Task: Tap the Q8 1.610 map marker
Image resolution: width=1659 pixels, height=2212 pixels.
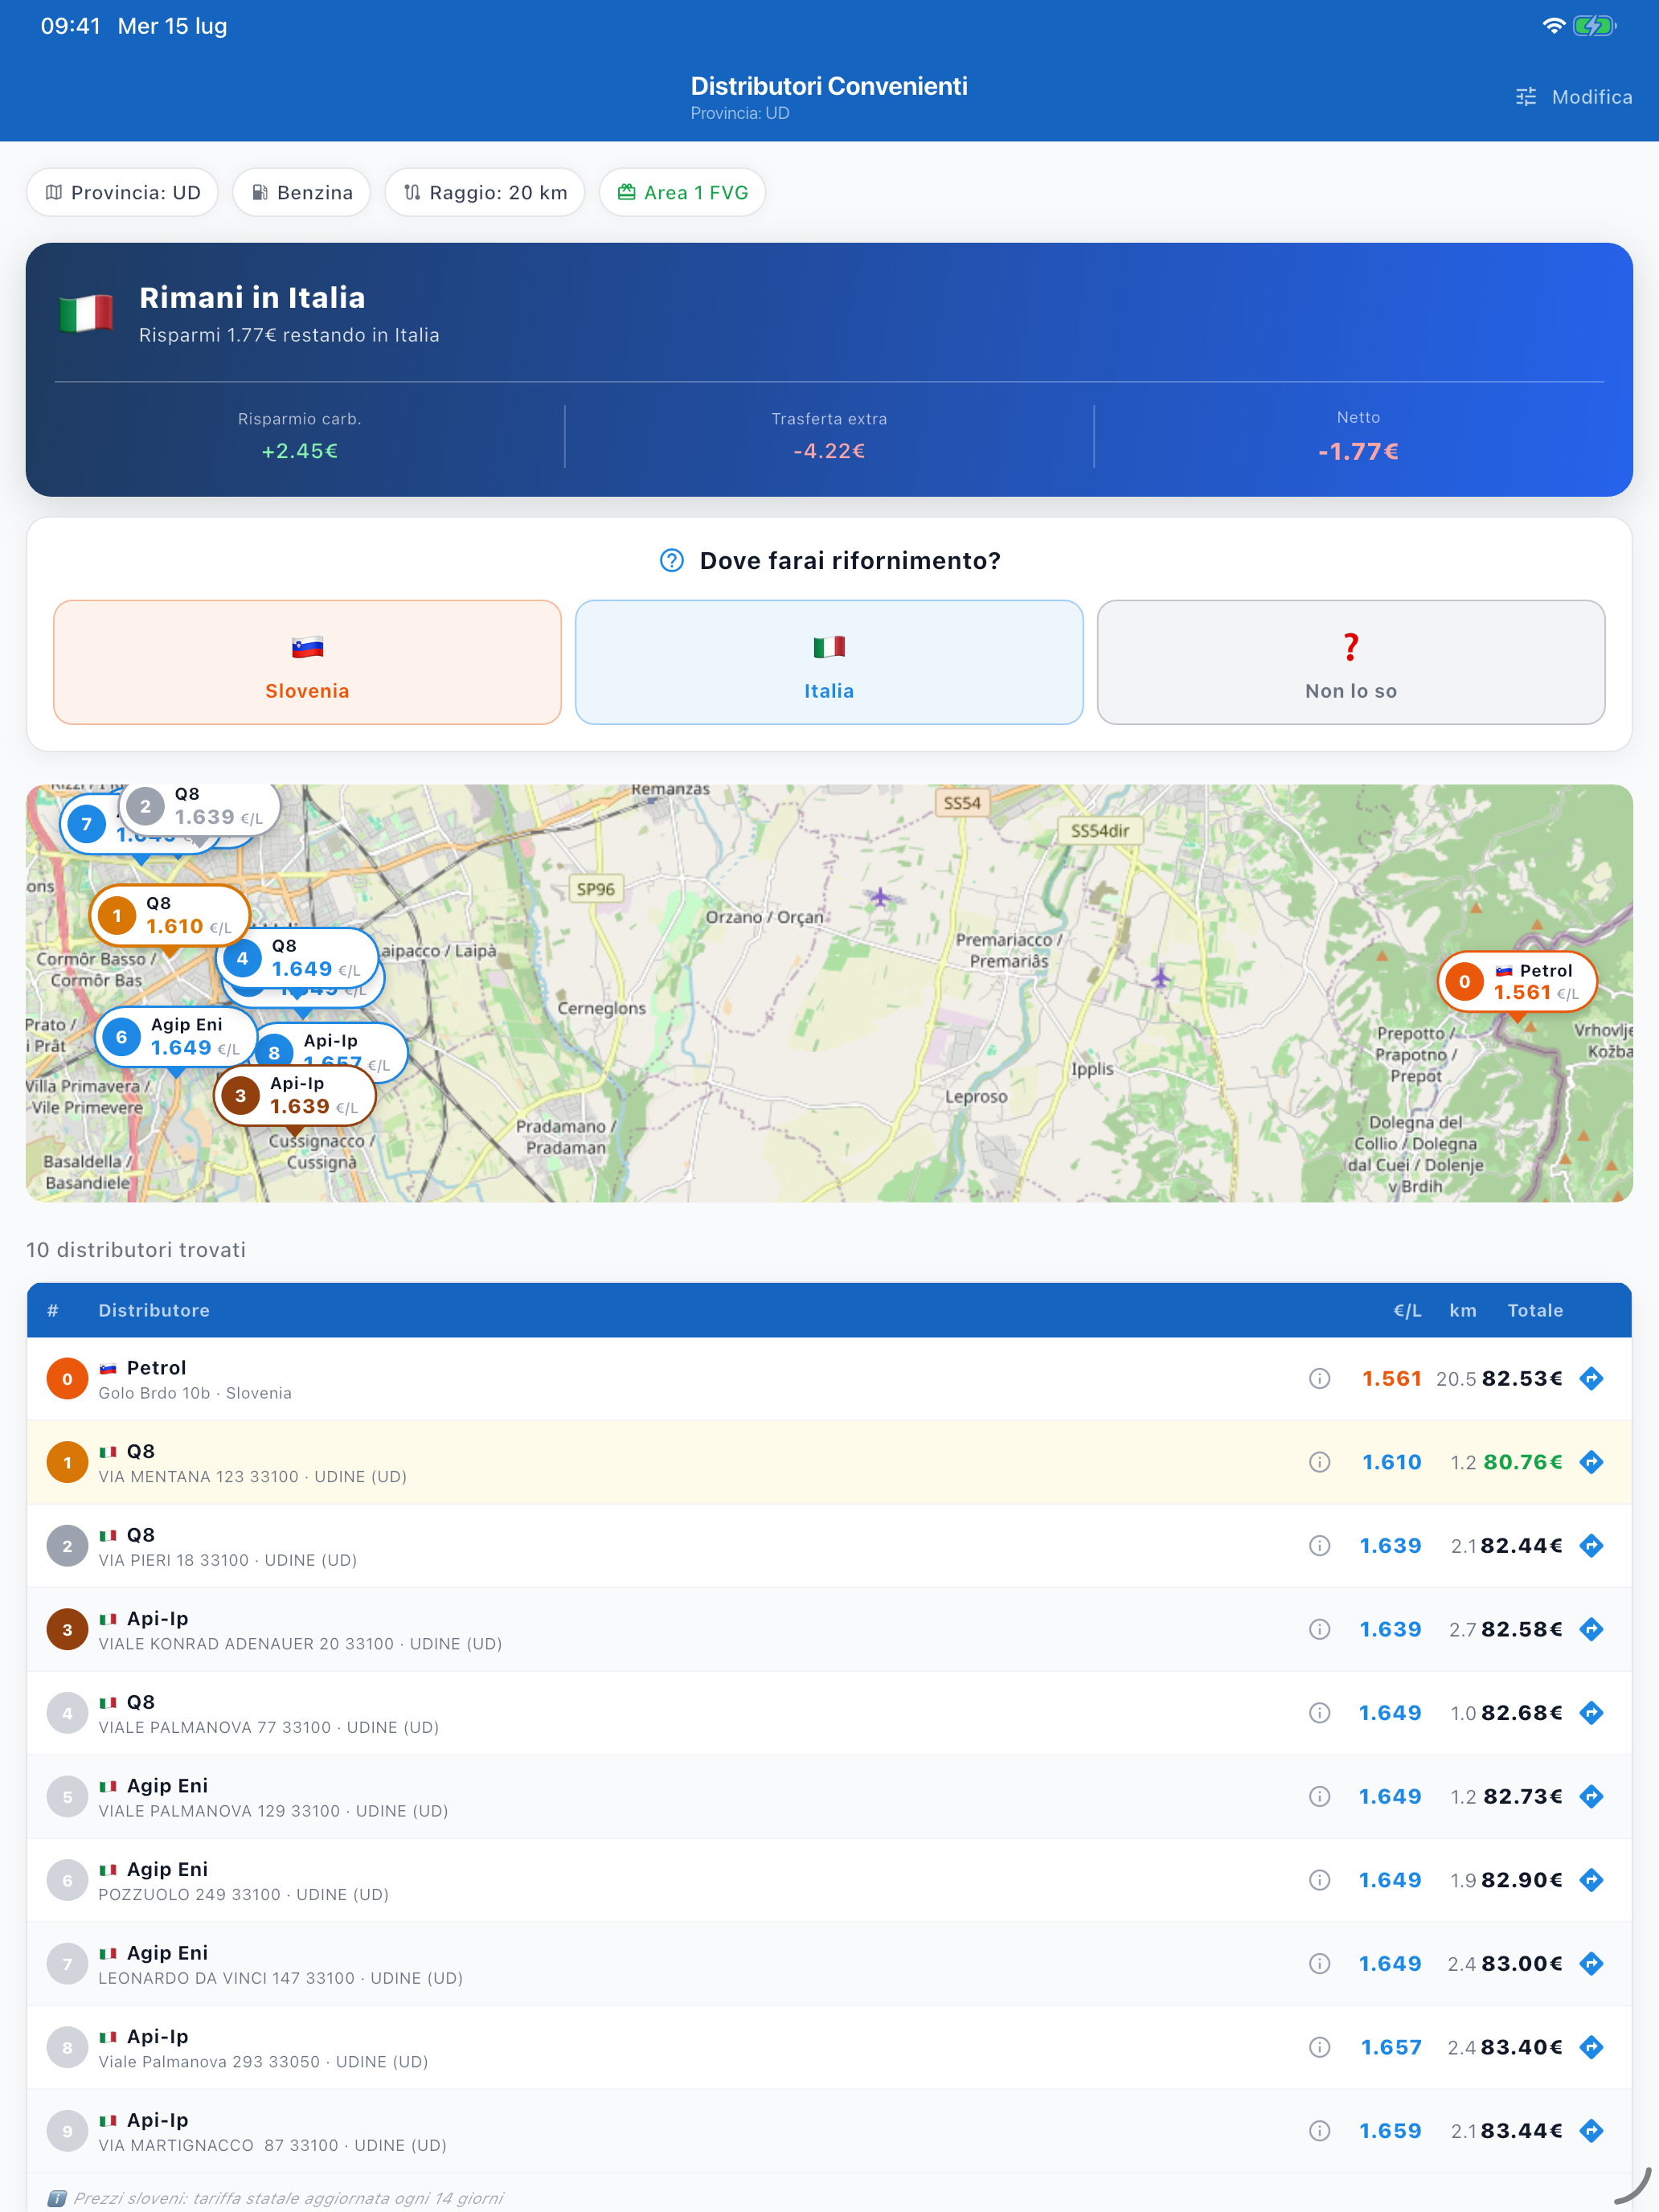Action: [x=169, y=915]
